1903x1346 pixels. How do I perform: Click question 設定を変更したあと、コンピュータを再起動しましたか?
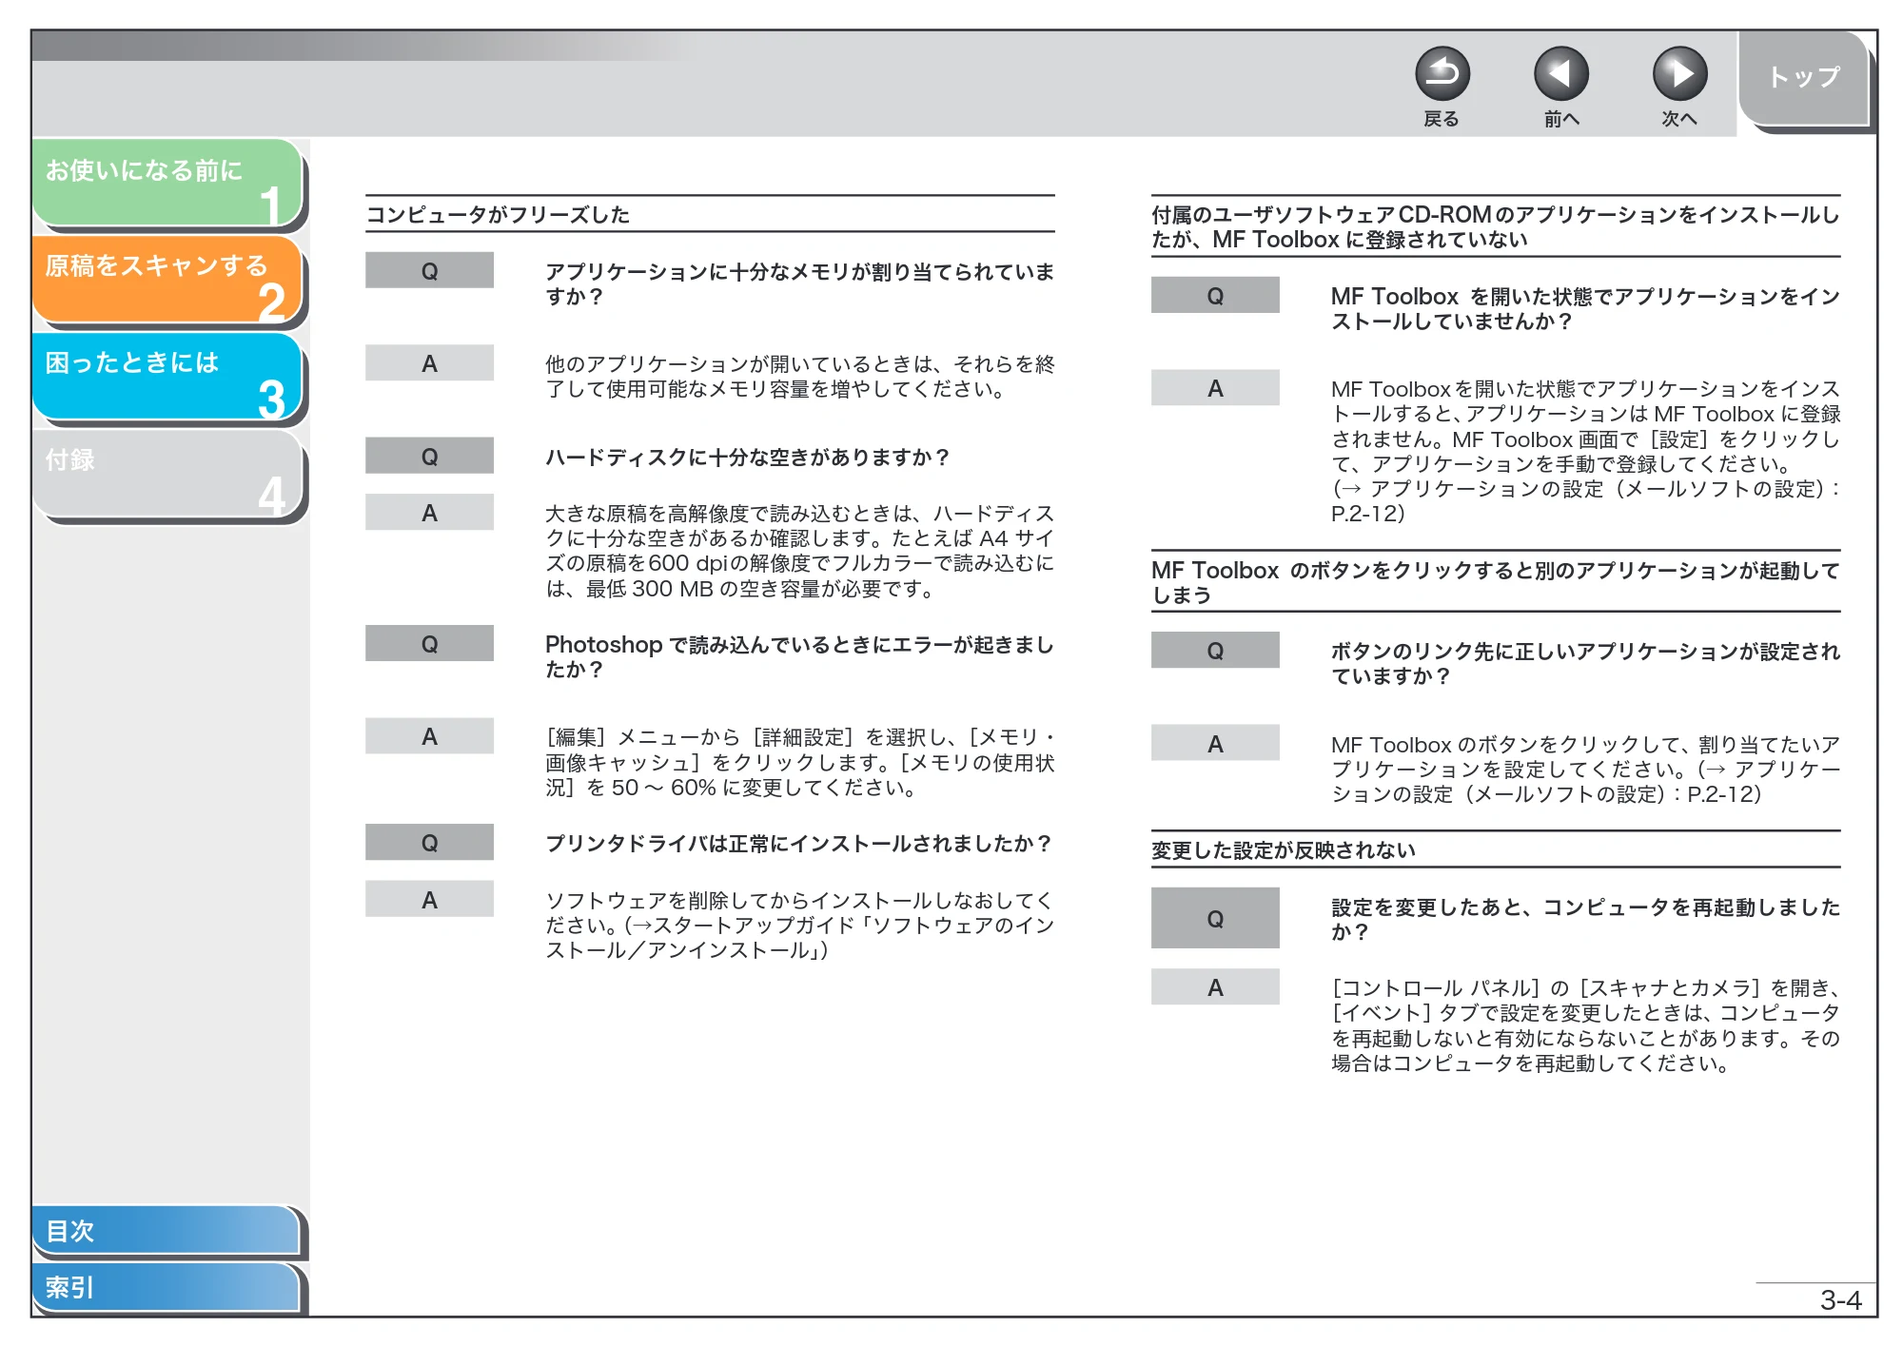(x=1585, y=919)
